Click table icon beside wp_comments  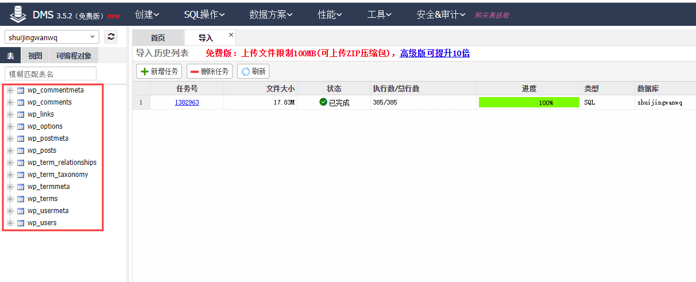pos(21,102)
